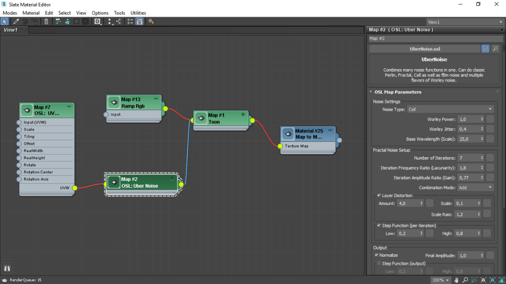This screenshot has width=506, height=284.
Task: Uncheck Step Function (per iteration)
Action: coord(379,226)
